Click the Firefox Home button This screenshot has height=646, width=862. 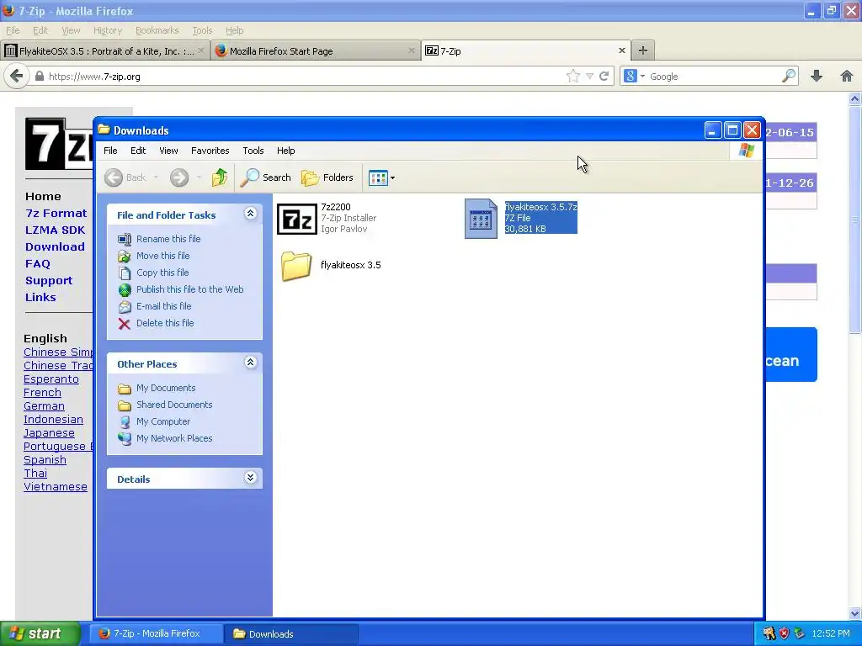point(847,76)
